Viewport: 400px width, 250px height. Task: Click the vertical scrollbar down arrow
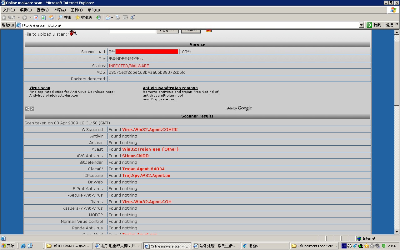click(x=397, y=232)
